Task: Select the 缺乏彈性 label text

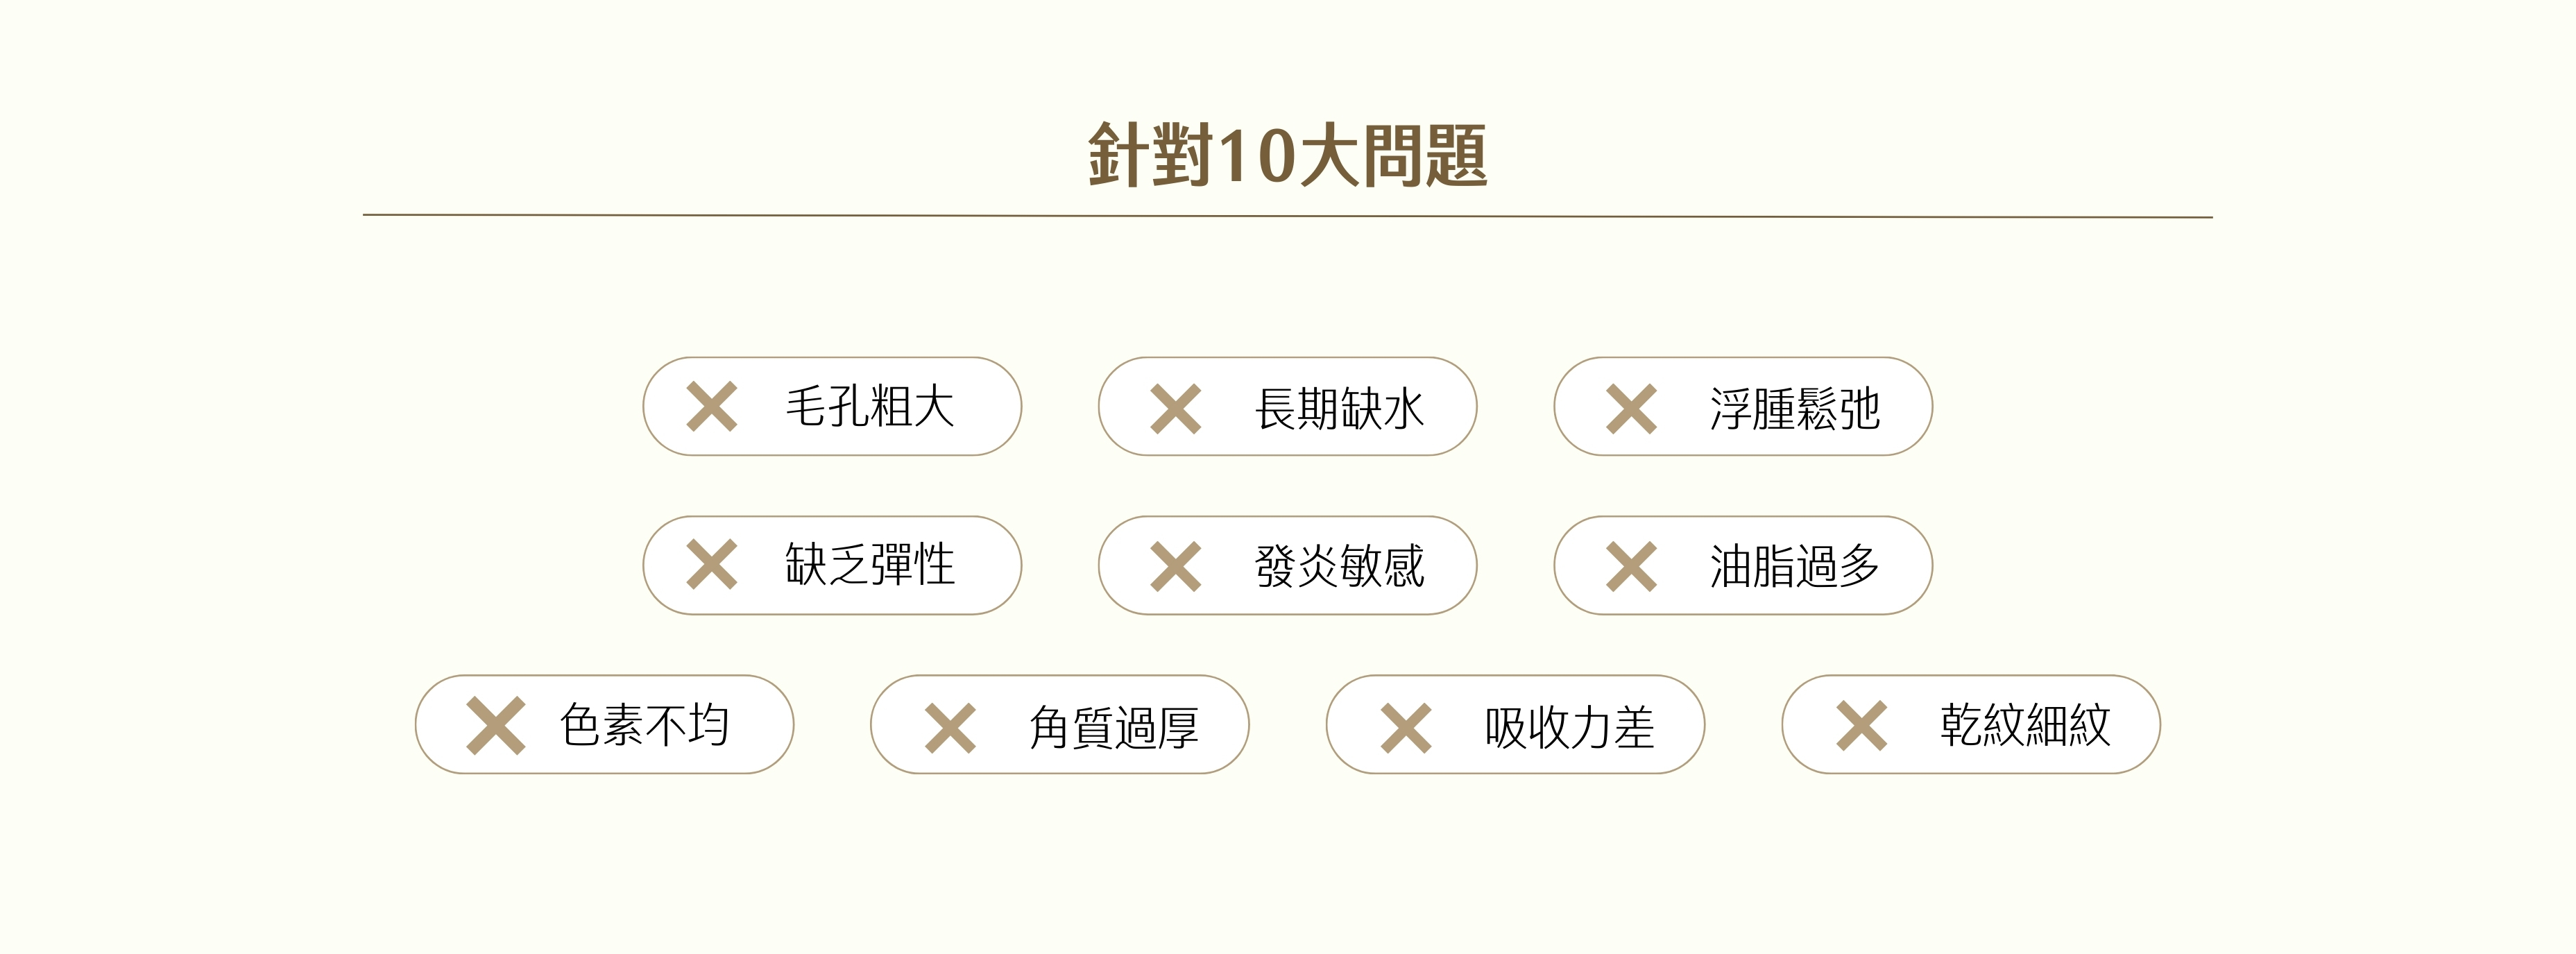Action: coord(869,565)
